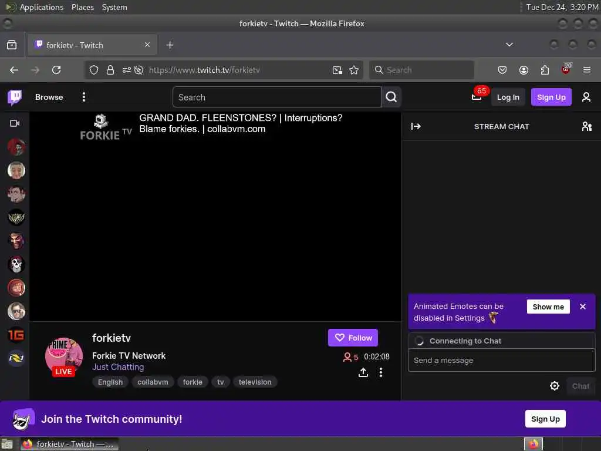This screenshot has width=601, height=451.
Task: Click the share stream icon
Action: 363,372
